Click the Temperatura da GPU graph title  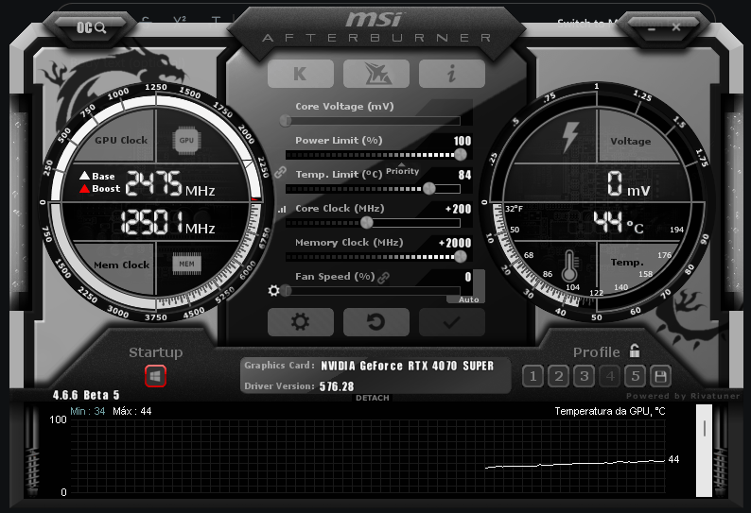coord(610,411)
